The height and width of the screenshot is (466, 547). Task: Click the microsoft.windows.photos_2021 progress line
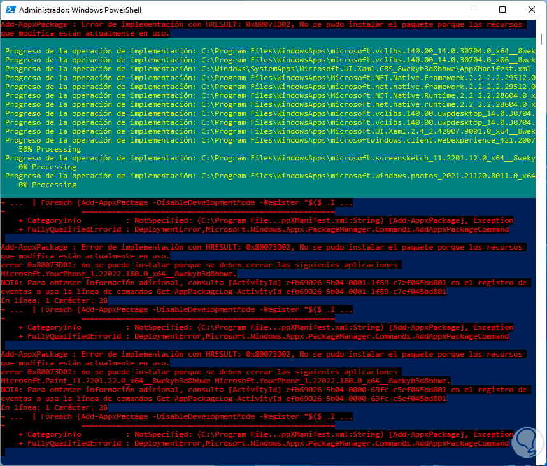[270, 176]
